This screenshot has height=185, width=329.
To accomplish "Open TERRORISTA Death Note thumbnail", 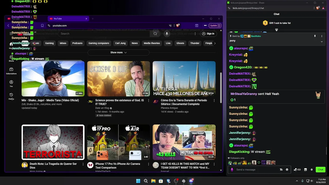I will (x=53, y=142).
